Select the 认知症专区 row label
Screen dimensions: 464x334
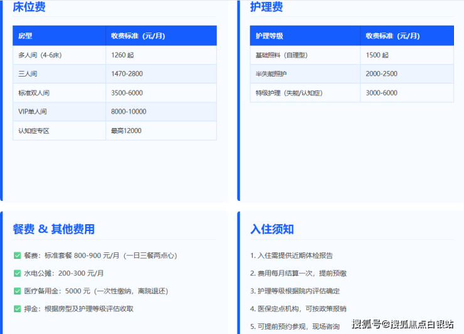tap(59, 131)
